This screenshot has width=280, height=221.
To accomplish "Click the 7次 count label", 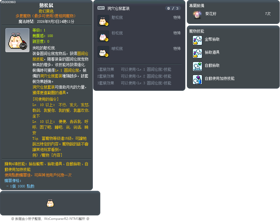I will coord(268,14).
